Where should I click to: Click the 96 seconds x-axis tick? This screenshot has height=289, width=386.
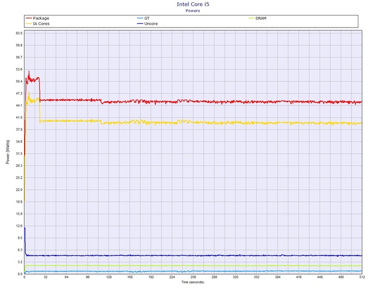click(88, 277)
